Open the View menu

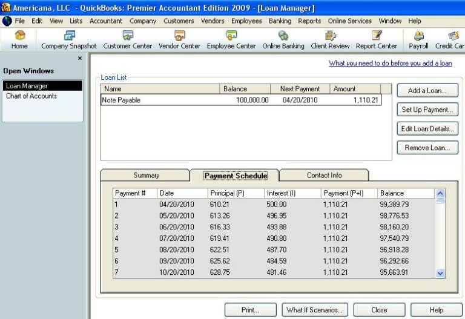point(56,21)
